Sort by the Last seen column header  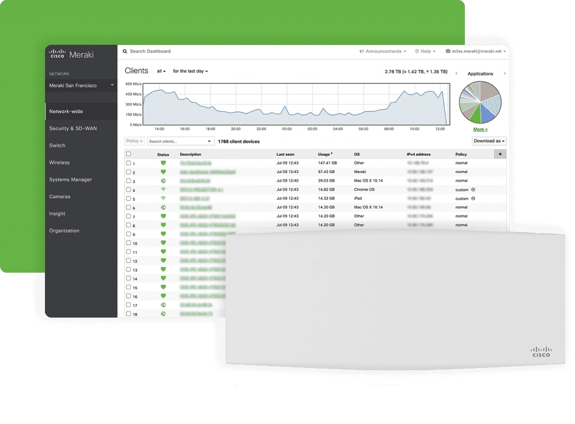pos(285,155)
